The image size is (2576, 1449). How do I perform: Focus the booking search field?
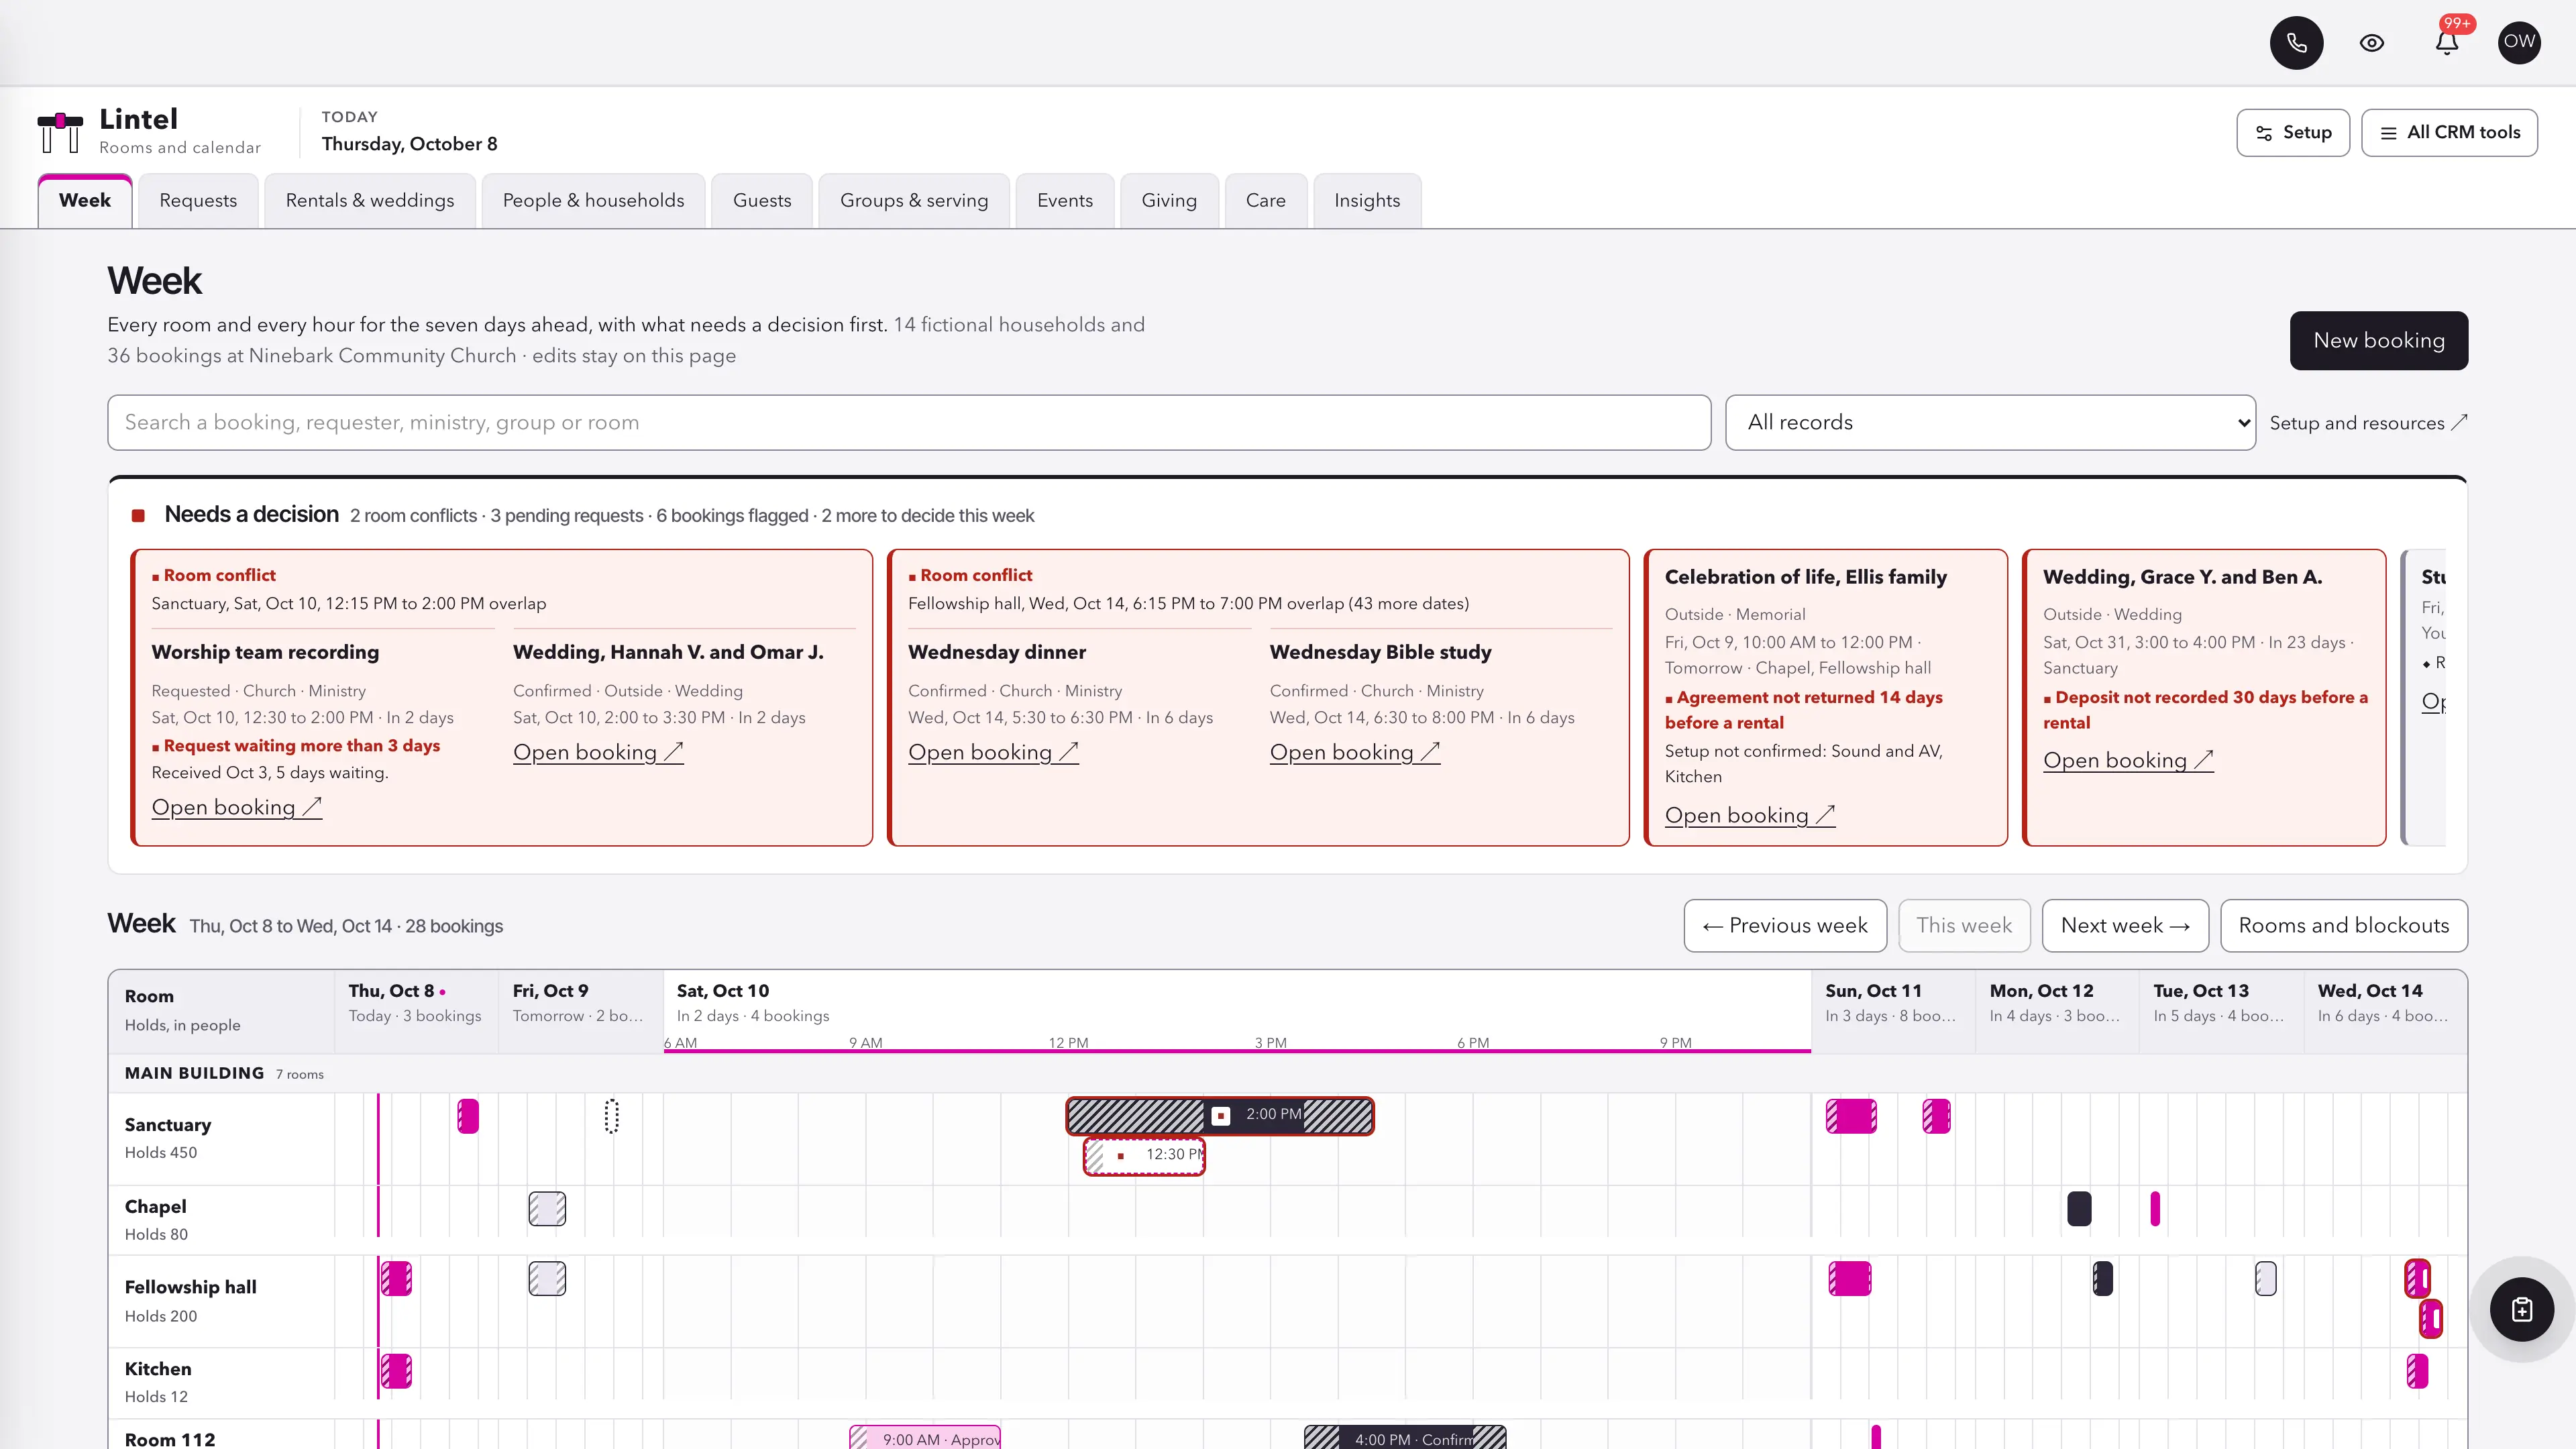pyautogui.click(x=909, y=423)
